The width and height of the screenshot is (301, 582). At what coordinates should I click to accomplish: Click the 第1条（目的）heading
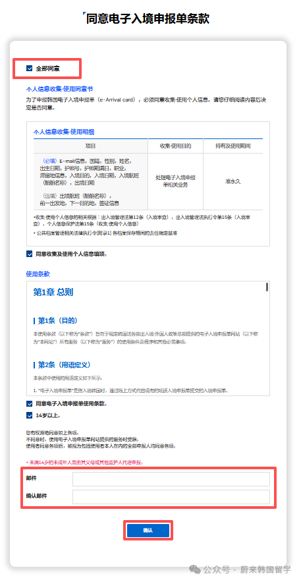[57, 320]
